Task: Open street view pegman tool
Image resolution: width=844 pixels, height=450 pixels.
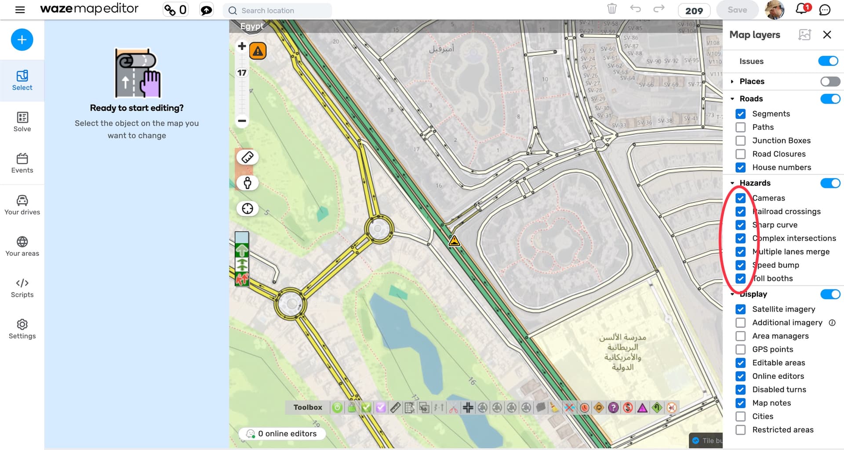Action: click(247, 183)
